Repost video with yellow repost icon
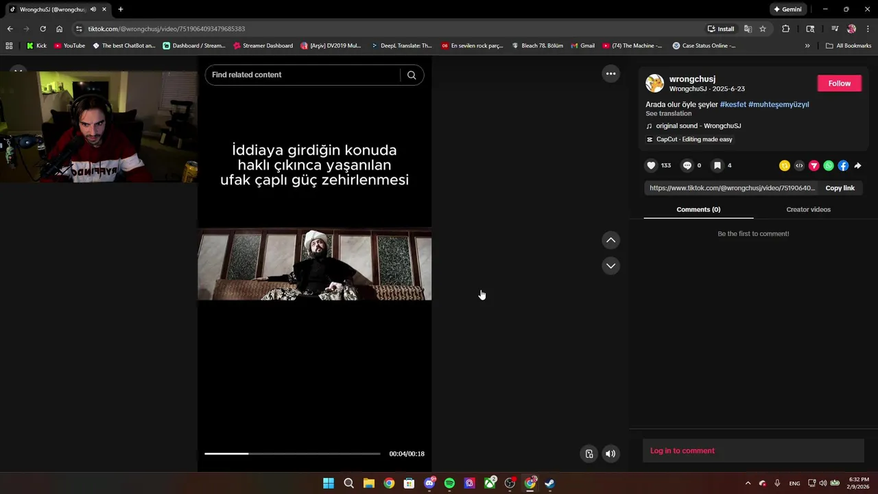The height and width of the screenshot is (494, 878). pos(785,165)
